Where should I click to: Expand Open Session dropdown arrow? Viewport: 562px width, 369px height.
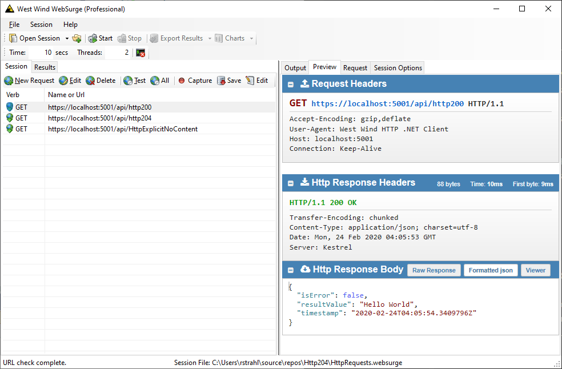(x=67, y=38)
